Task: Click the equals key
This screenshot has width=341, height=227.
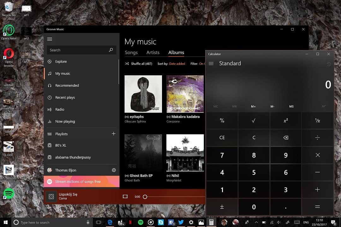Action: coord(318,207)
